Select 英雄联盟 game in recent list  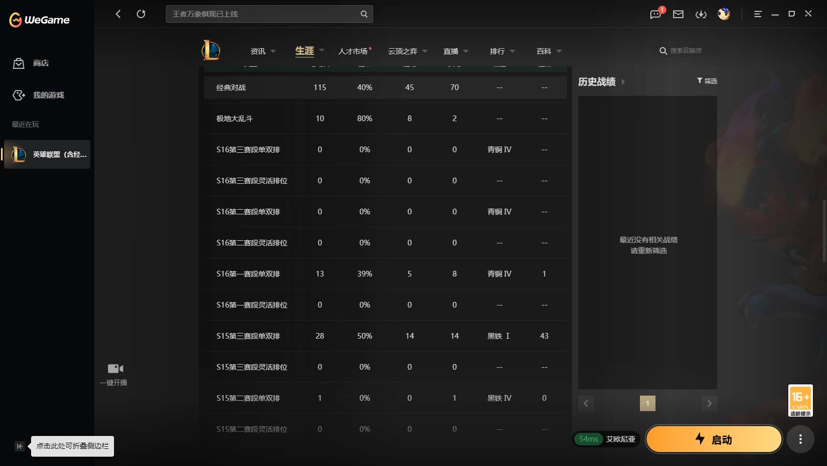[x=47, y=154]
